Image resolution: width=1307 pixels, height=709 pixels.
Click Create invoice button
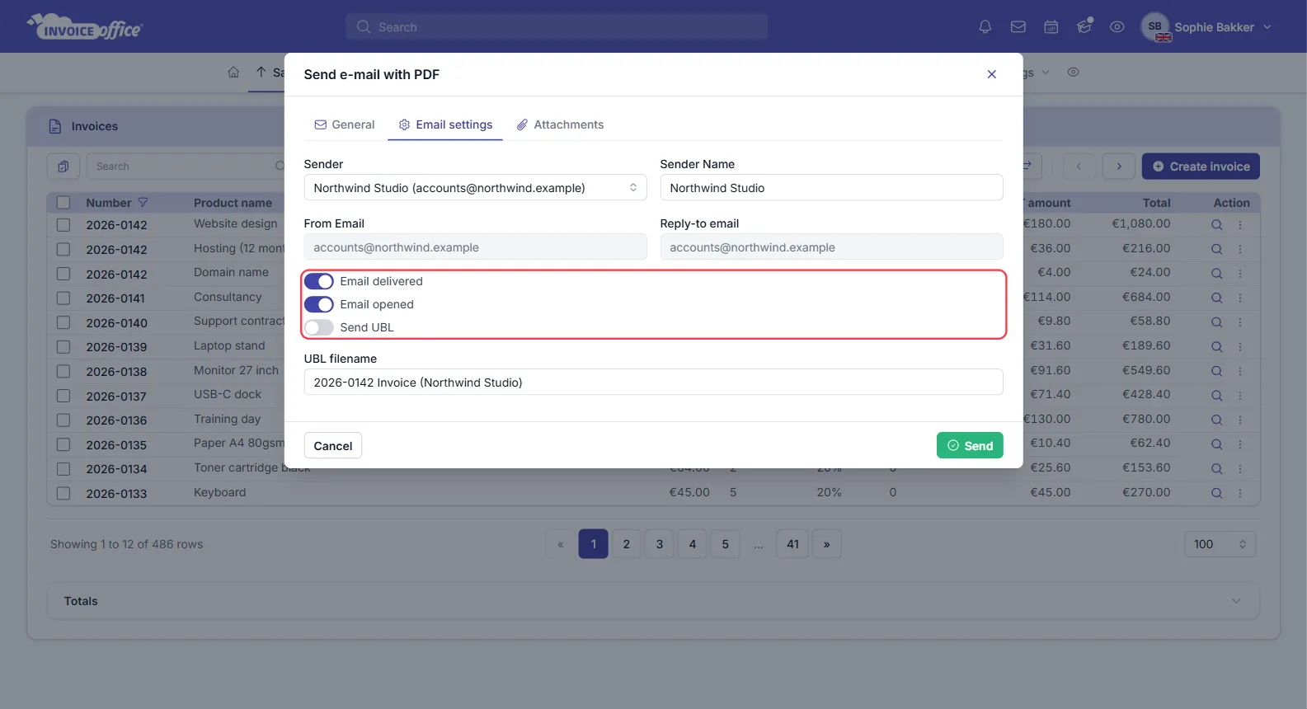[x=1201, y=167]
